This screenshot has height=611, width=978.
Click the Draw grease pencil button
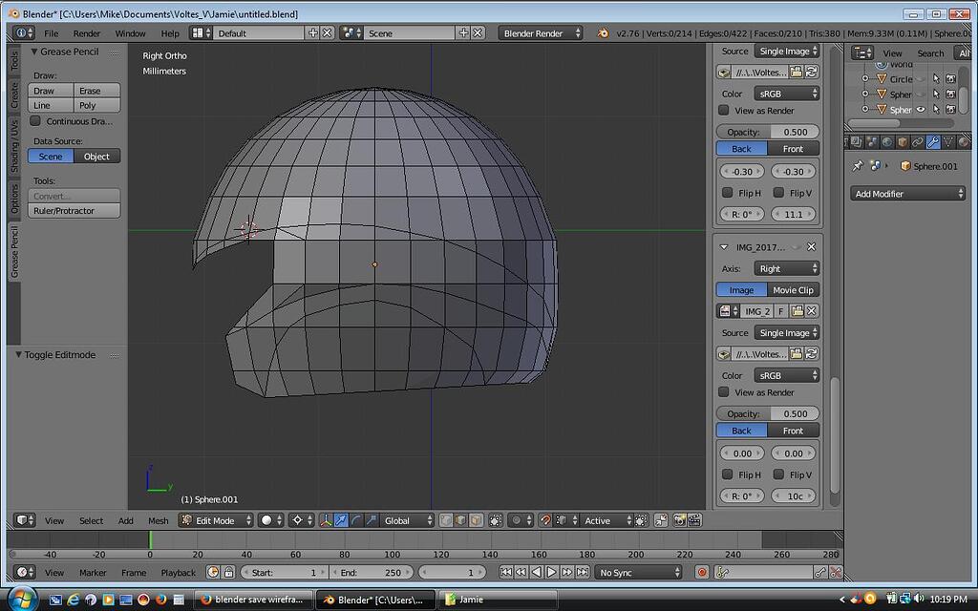pyautogui.click(x=51, y=91)
